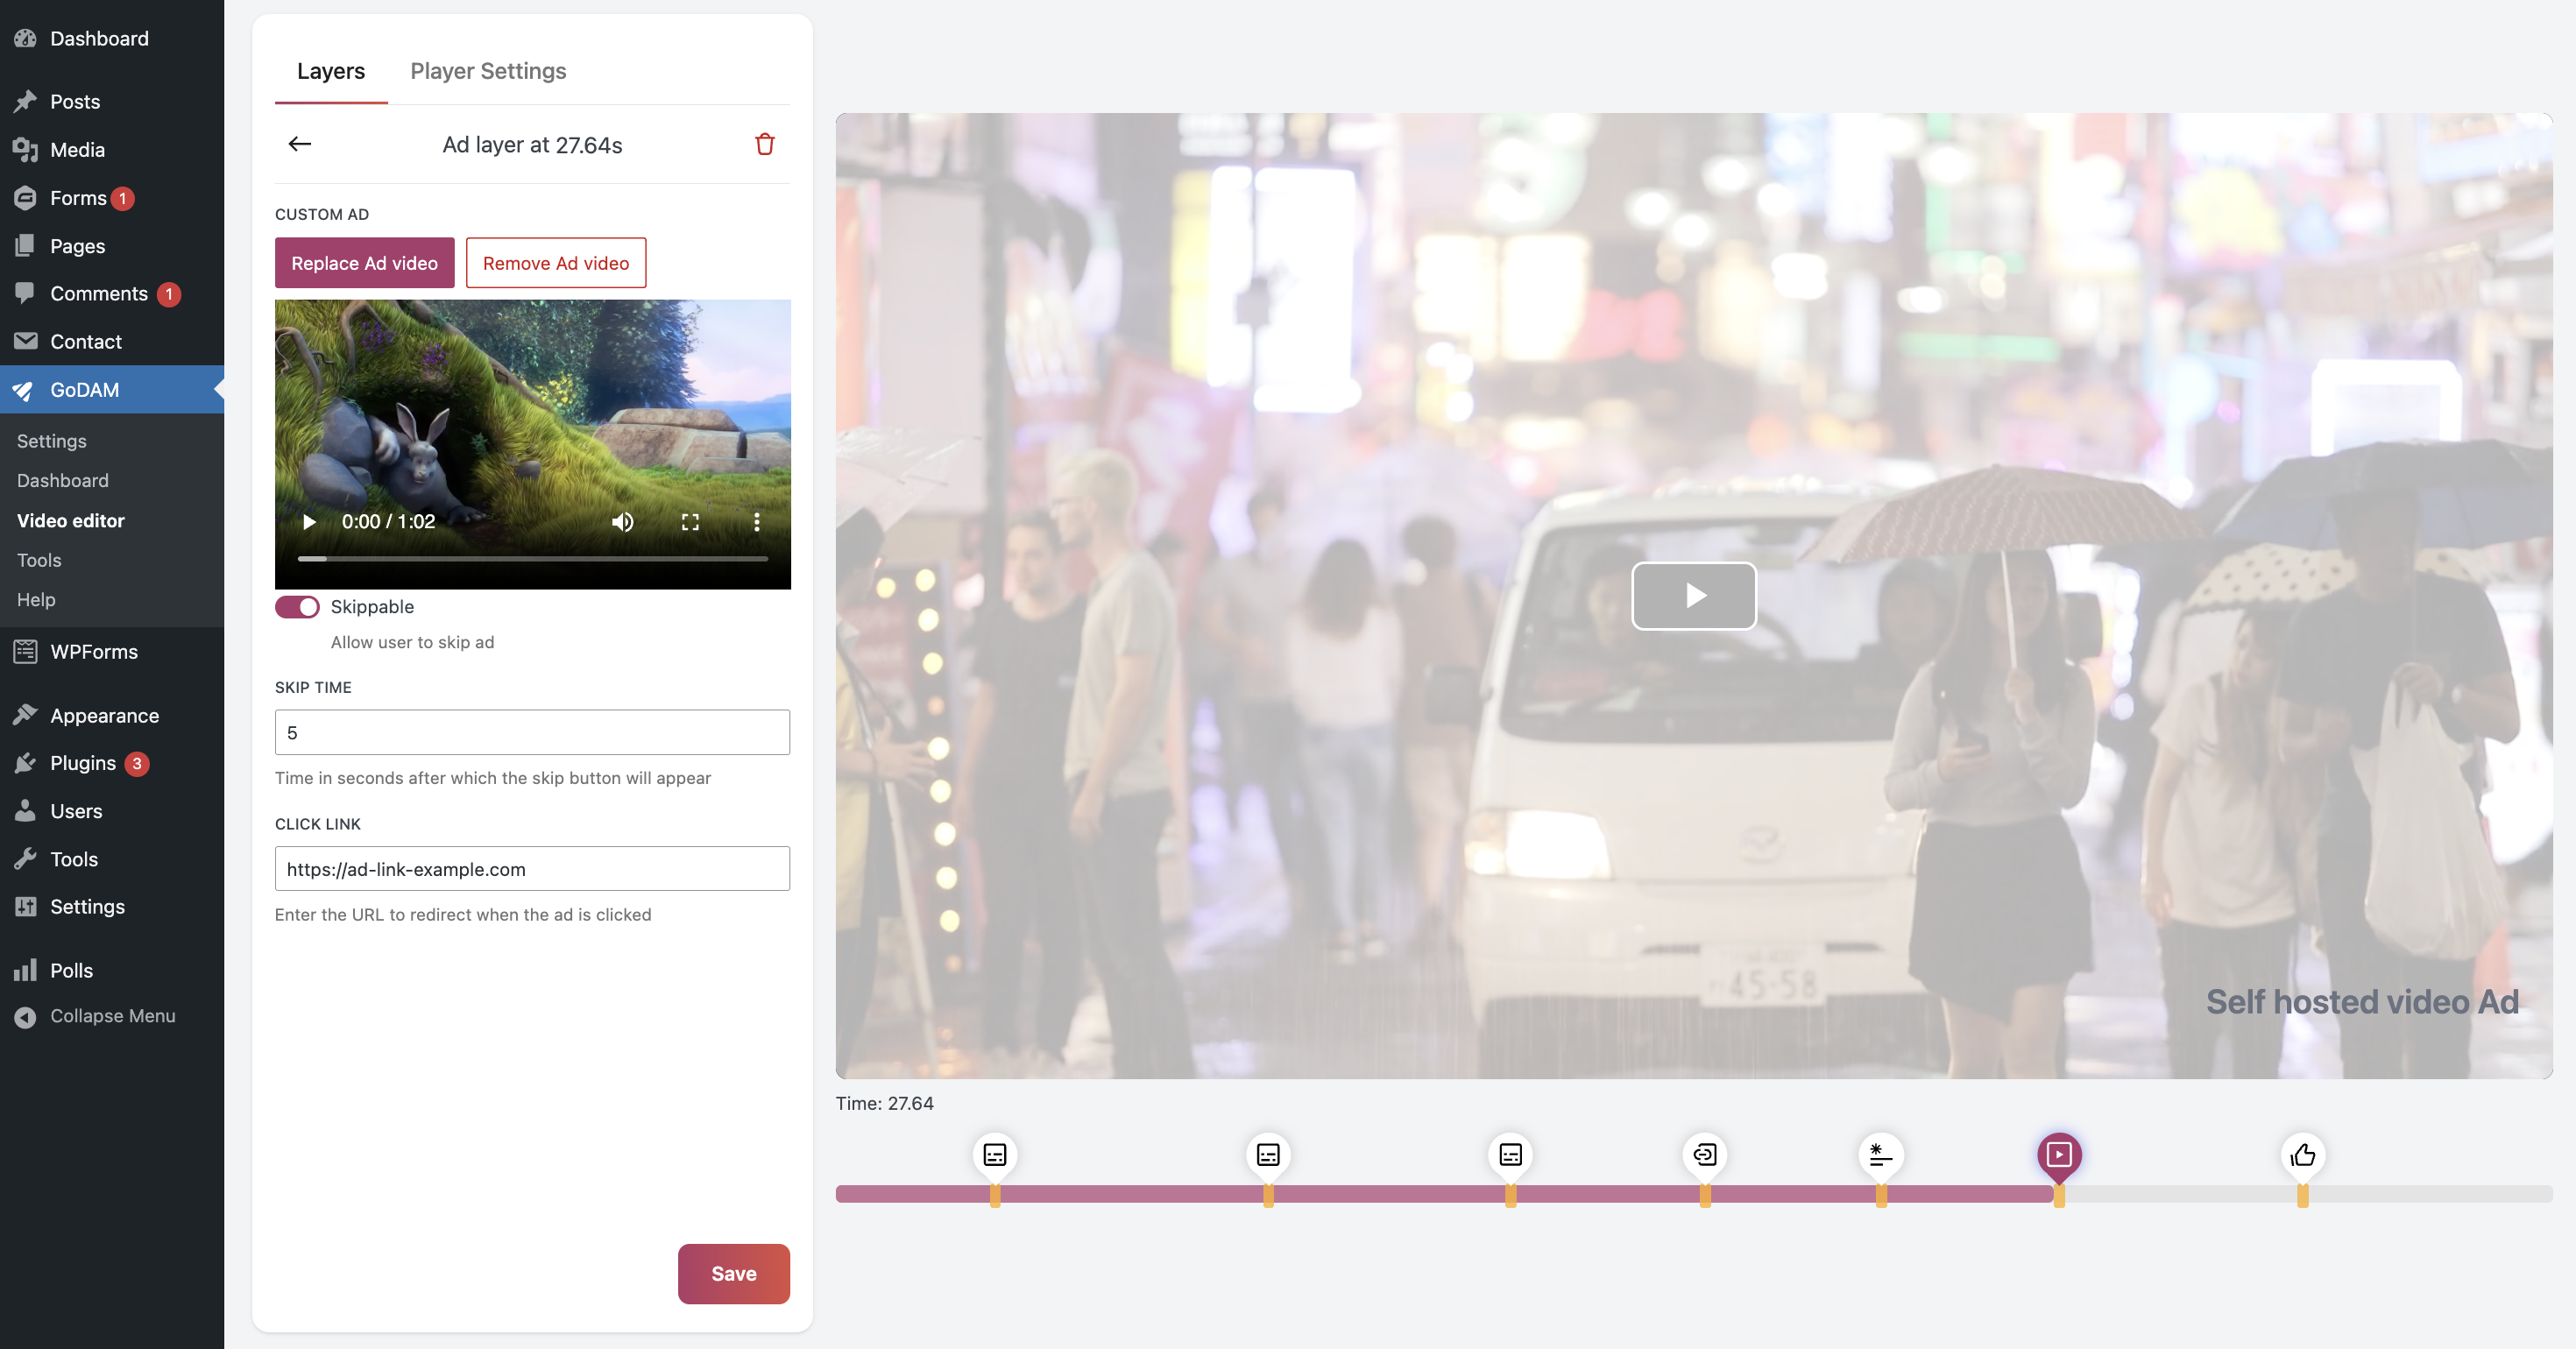Select the first form layer marker on the timeline
This screenshot has height=1349, width=2576.
click(x=995, y=1155)
